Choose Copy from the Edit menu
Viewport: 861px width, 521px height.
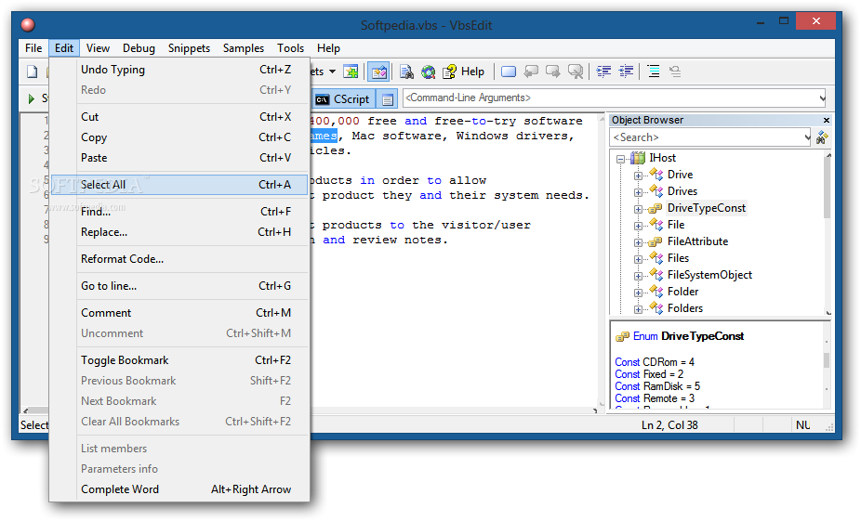[x=179, y=137]
